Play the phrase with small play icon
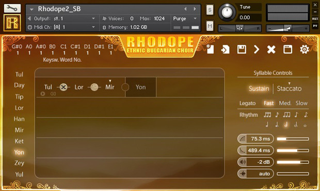This screenshot has width=320, height=191. (x=43, y=94)
